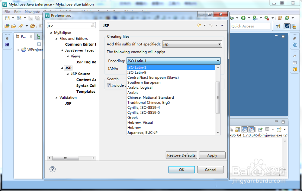Viewport: 302px width, 191px height.
Task: Choose ISO Latin-9 encoding
Action: click(171, 72)
